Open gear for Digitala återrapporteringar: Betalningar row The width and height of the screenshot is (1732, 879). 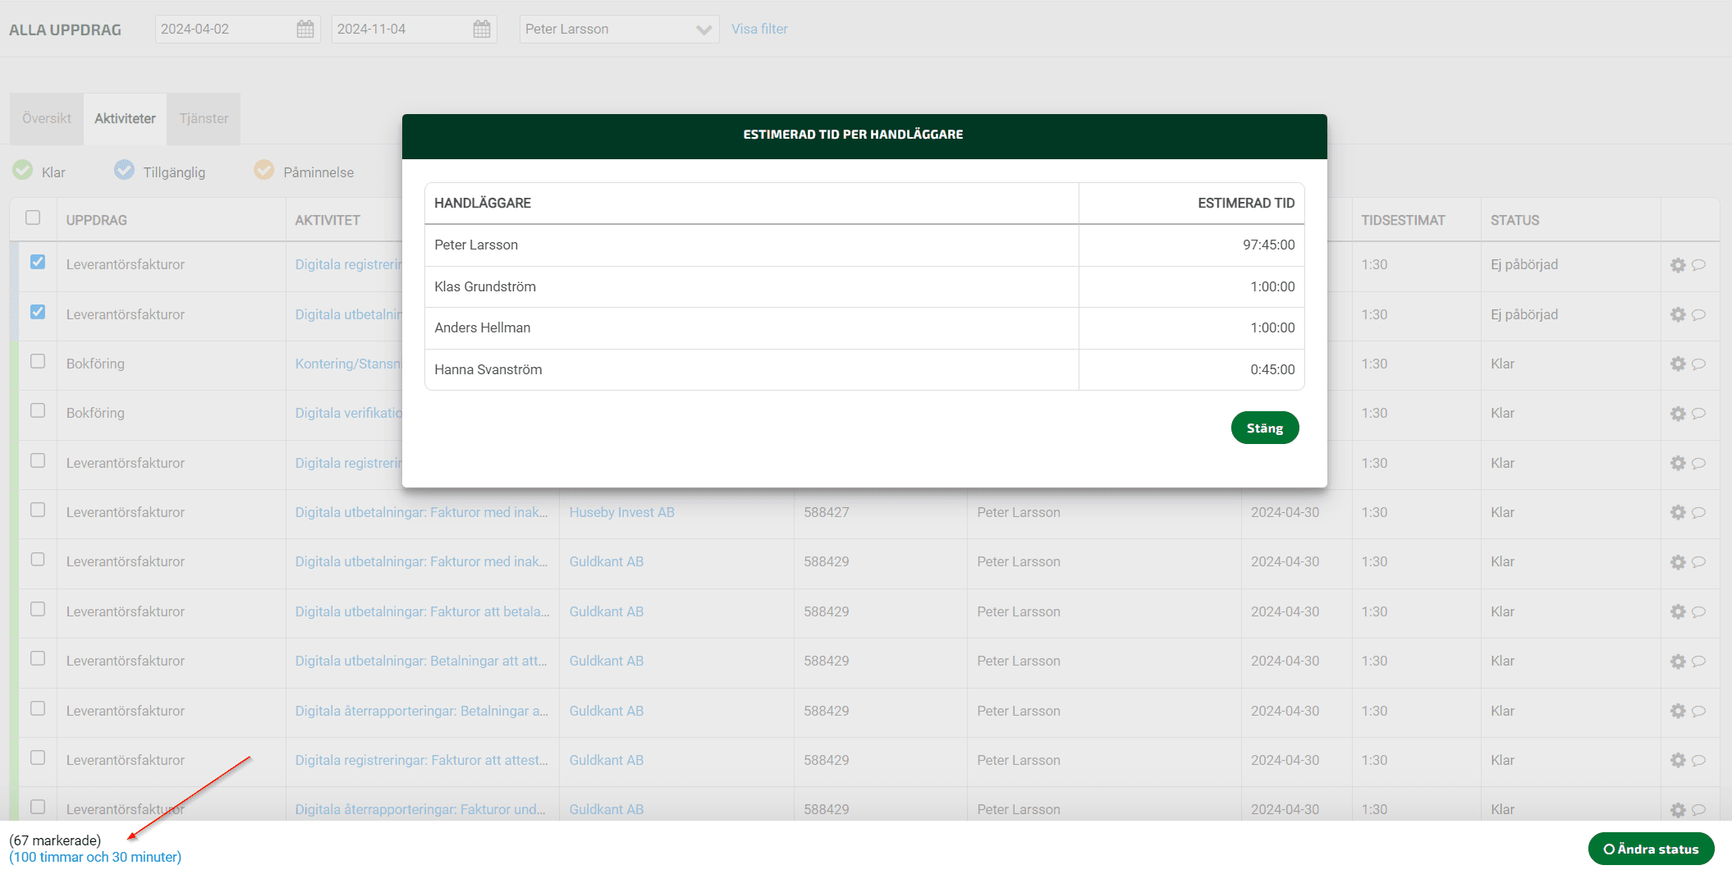[x=1678, y=712]
